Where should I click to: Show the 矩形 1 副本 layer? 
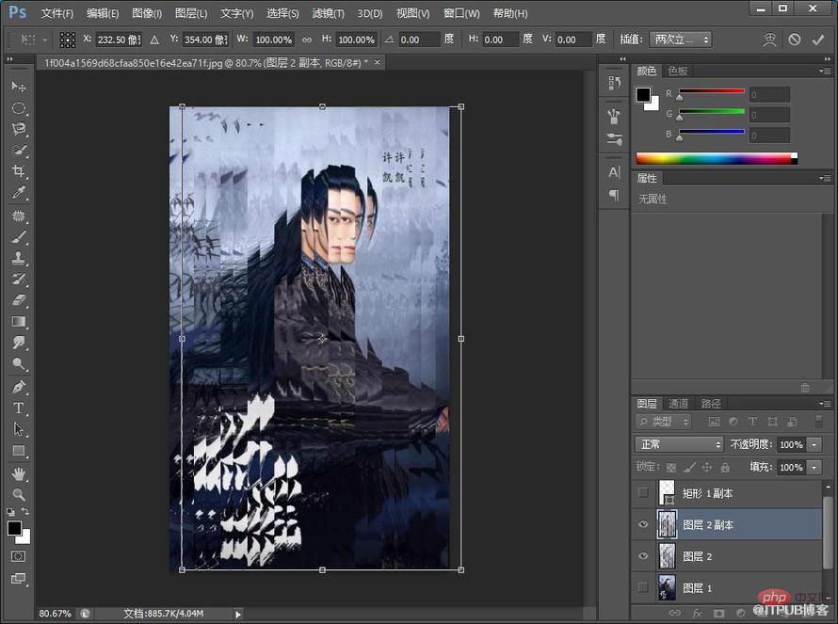643,492
